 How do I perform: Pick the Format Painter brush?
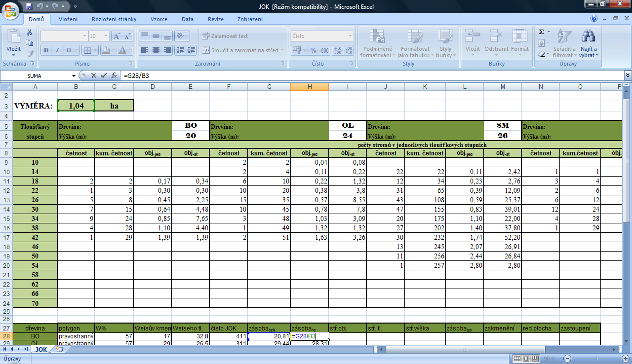29,54
